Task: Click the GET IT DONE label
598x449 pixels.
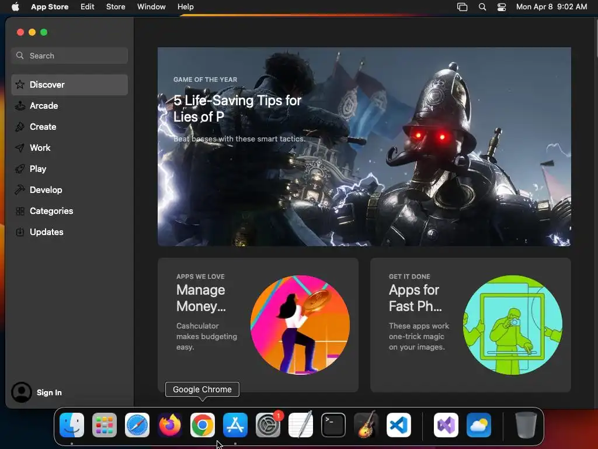Action: click(x=409, y=277)
